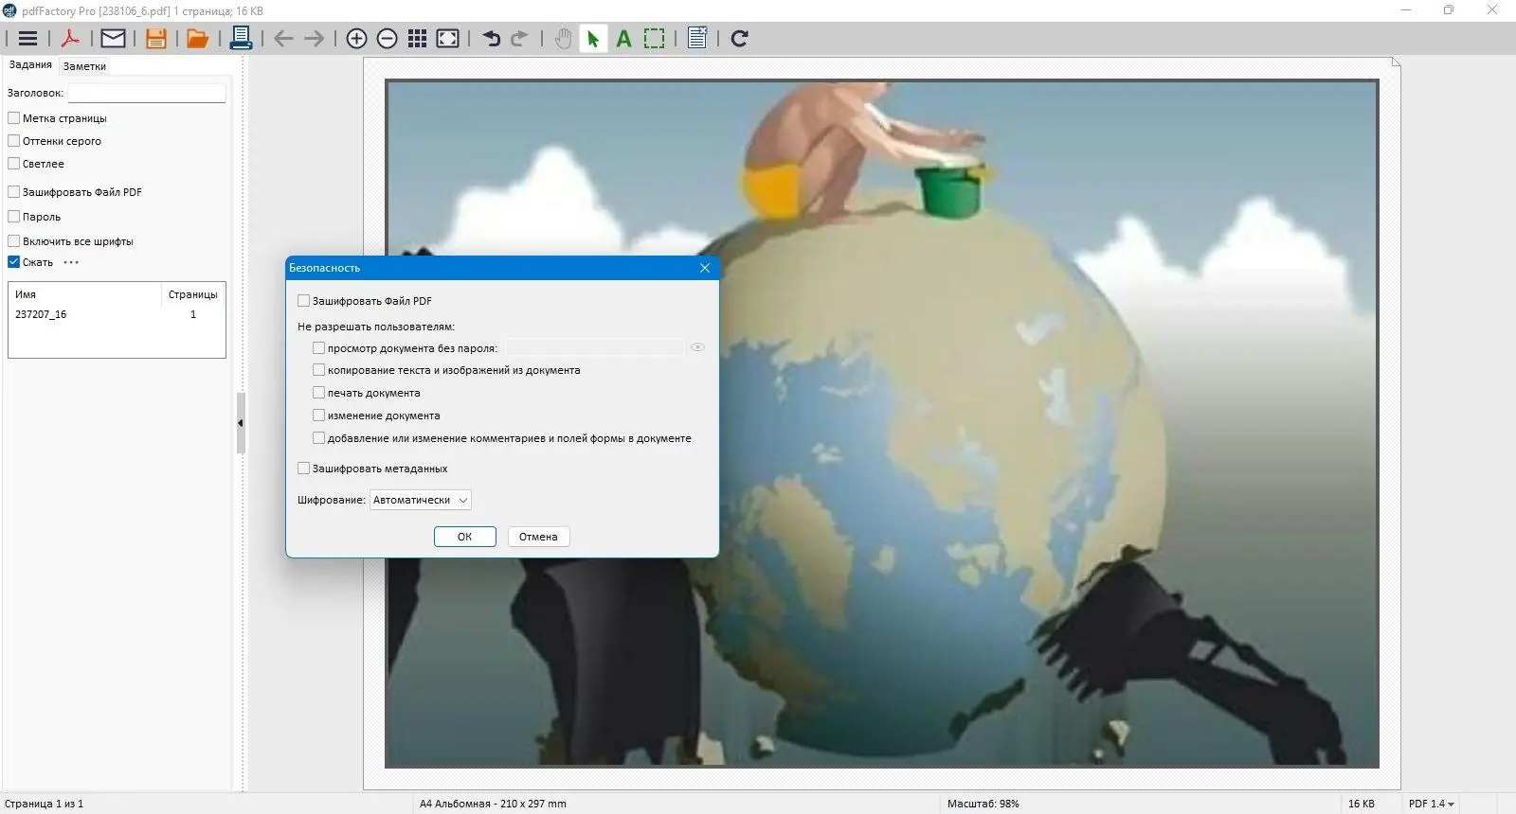
Task: Check Зашифровать Файл PDF in the left panel
Action: pos(14,192)
